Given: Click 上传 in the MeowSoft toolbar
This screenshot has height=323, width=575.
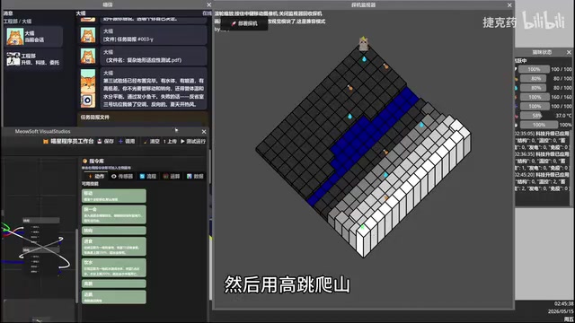Looking at the screenshot, I should tap(170, 142).
